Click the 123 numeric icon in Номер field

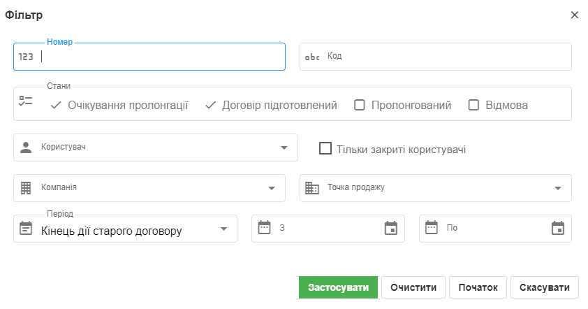coord(26,57)
